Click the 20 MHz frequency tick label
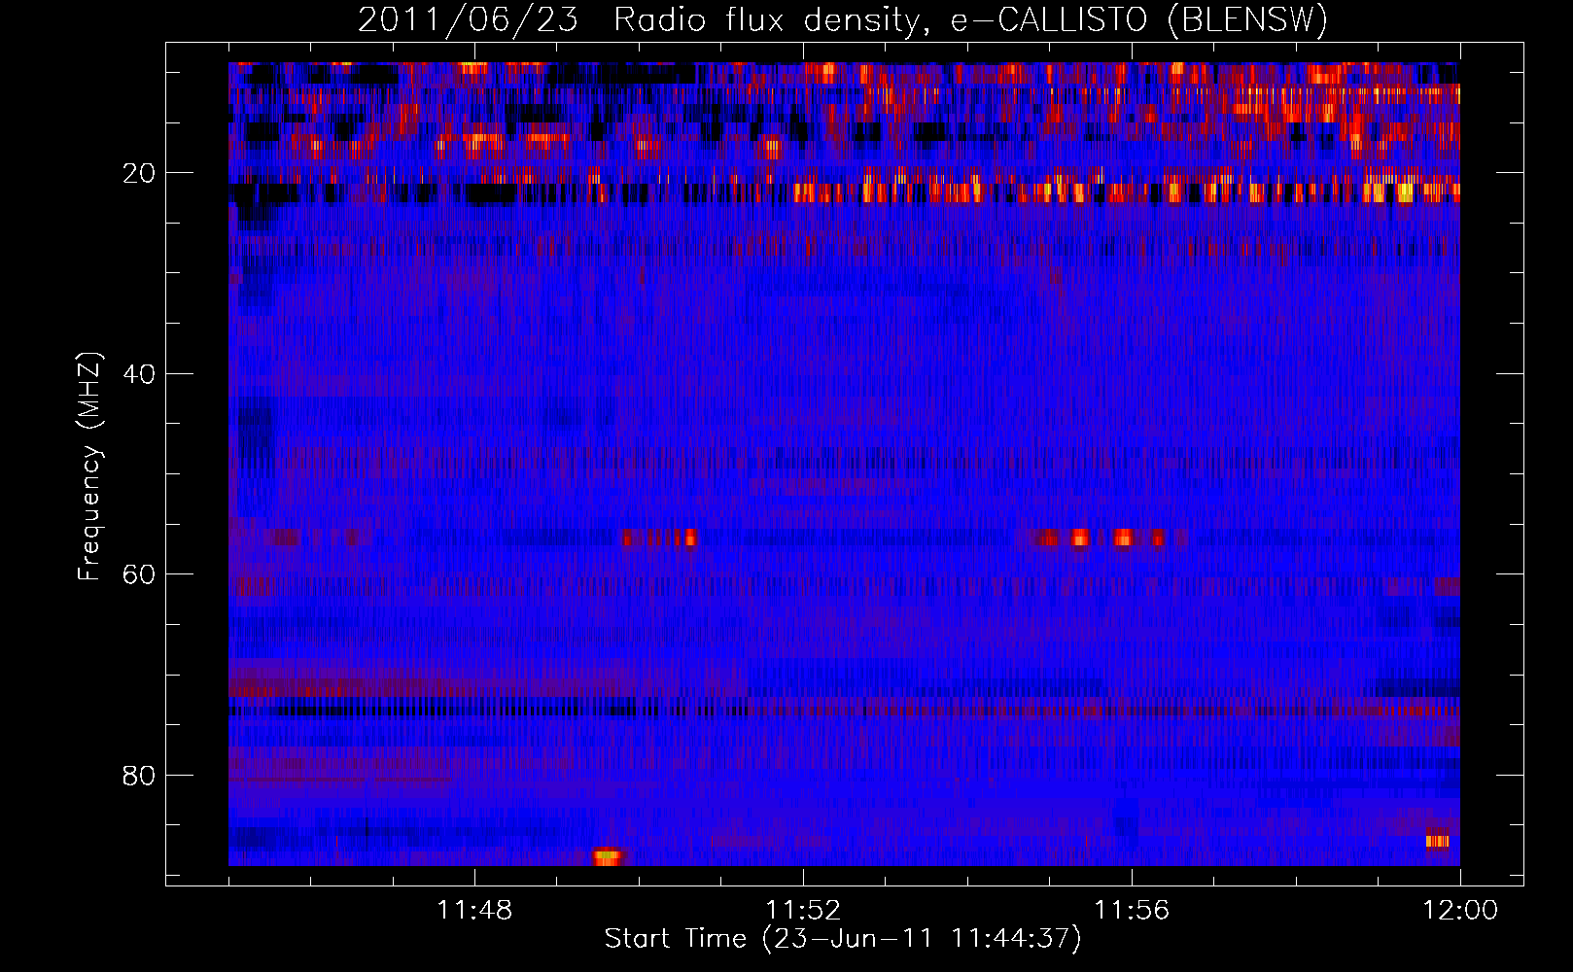 [139, 173]
